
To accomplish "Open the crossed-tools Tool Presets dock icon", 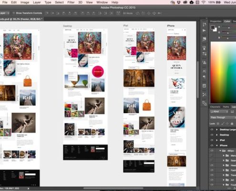I will 204,95.
